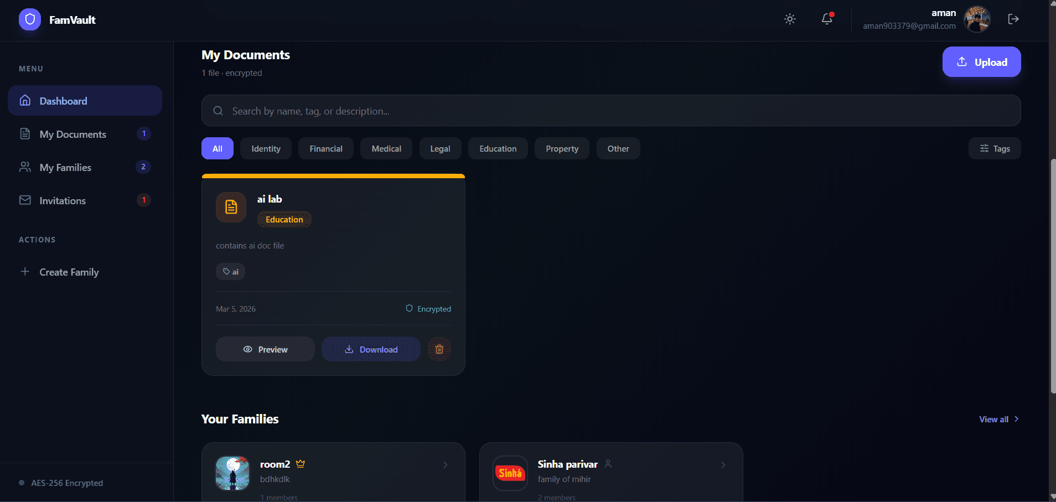Image resolution: width=1056 pixels, height=502 pixels.
Task: Click the page vertical scrollbar
Action: [1053, 276]
